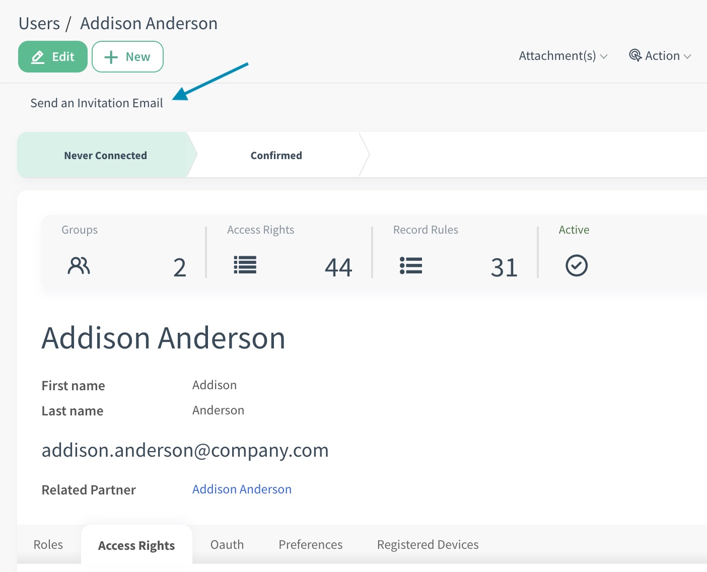707x572 pixels.
Task: Navigate to Users in the breadcrumb
Action: pyautogui.click(x=39, y=24)
